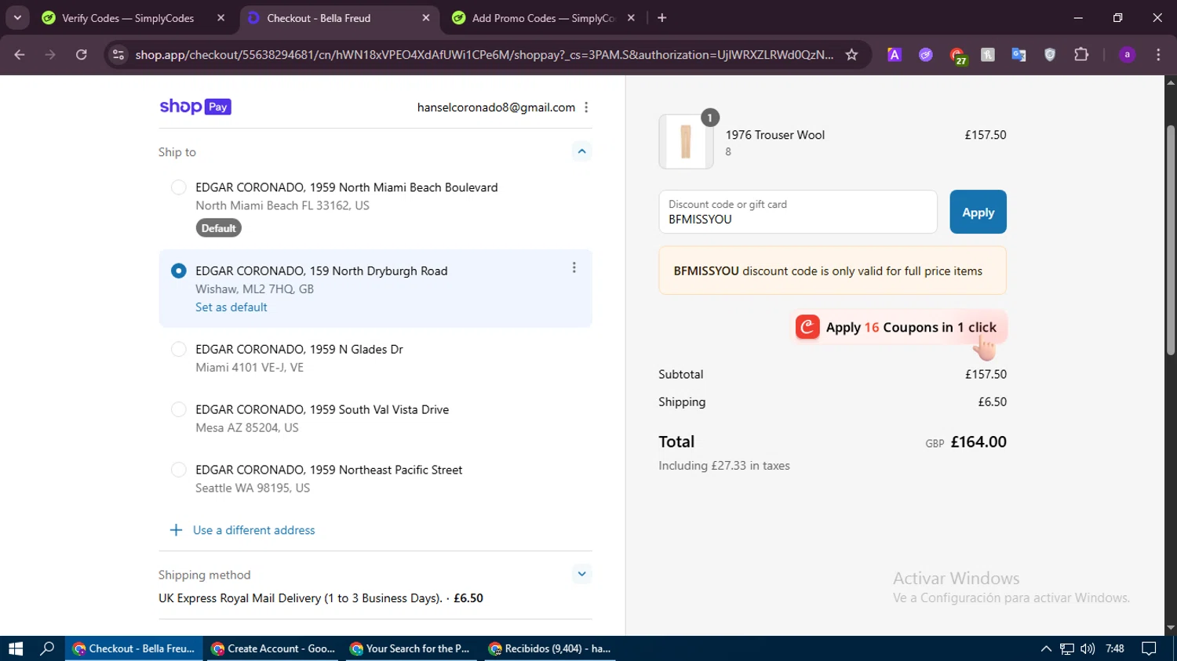Close the Add Promo Codes tab
Screen dimensions: 1177x661
(x=631, y=18)
